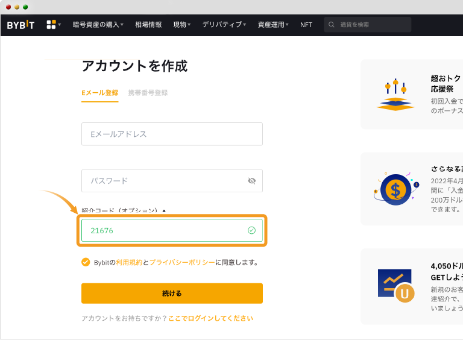Click the referral code field with 21676
Screen dimensions: 463x340
click(172, 230)
